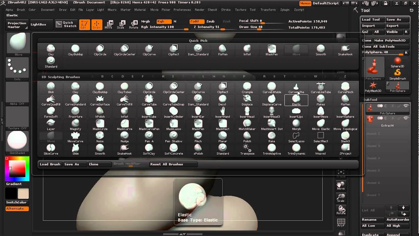Choose Dam_Standard in Quick Pick row
The width and height of the screenshot is (419, 236).
[x=198, y=50]
